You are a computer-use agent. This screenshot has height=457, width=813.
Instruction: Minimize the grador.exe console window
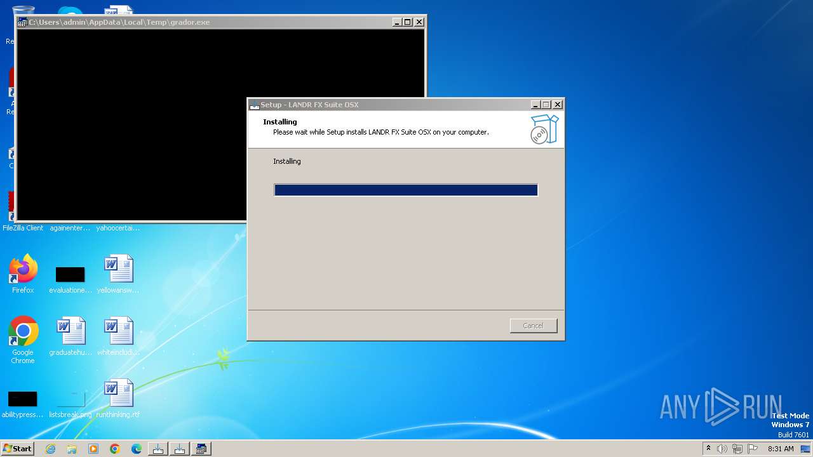tap(397, 22)
